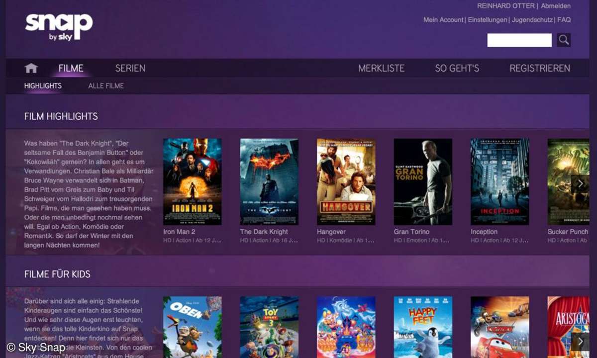Open the Inception poster

500,181
